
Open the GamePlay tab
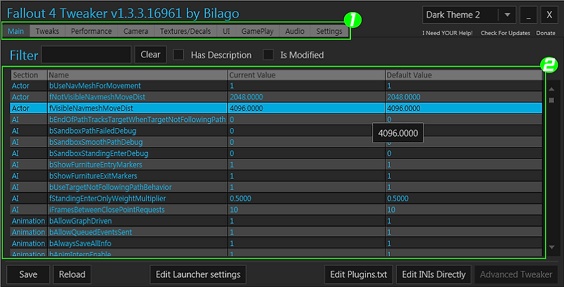[x=257, y=31]
